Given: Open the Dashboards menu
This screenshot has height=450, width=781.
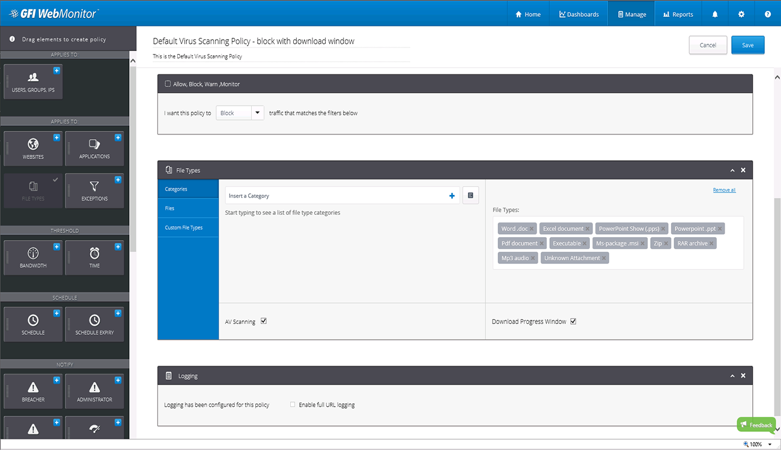Looking at the screenshot, I should coord(579,14).
